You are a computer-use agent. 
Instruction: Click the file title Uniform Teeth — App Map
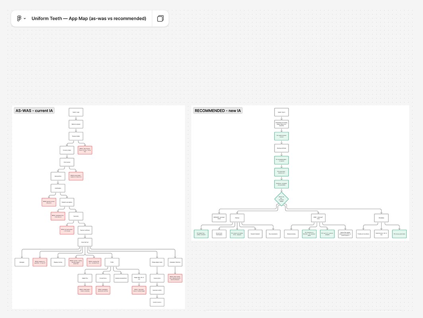[x=89, y=18]
